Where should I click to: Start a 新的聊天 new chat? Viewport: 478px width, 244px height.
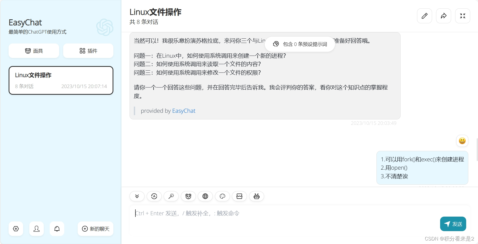(96, 229)
